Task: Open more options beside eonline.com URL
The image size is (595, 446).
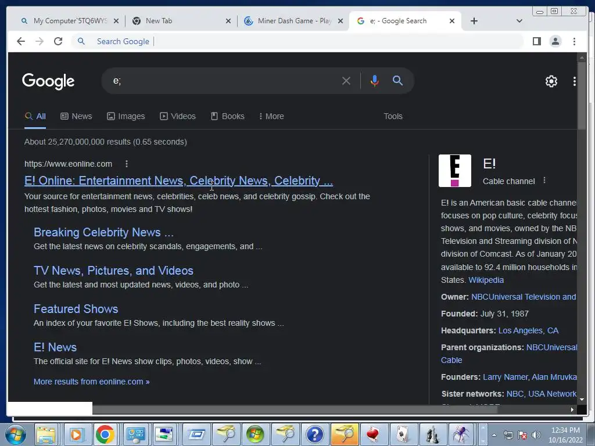Action: click(126, 164)
